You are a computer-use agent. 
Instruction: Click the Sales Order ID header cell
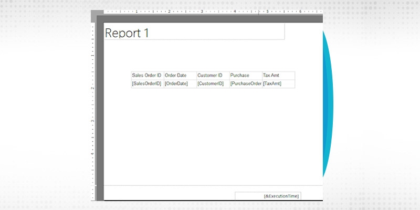coord(147,76)
